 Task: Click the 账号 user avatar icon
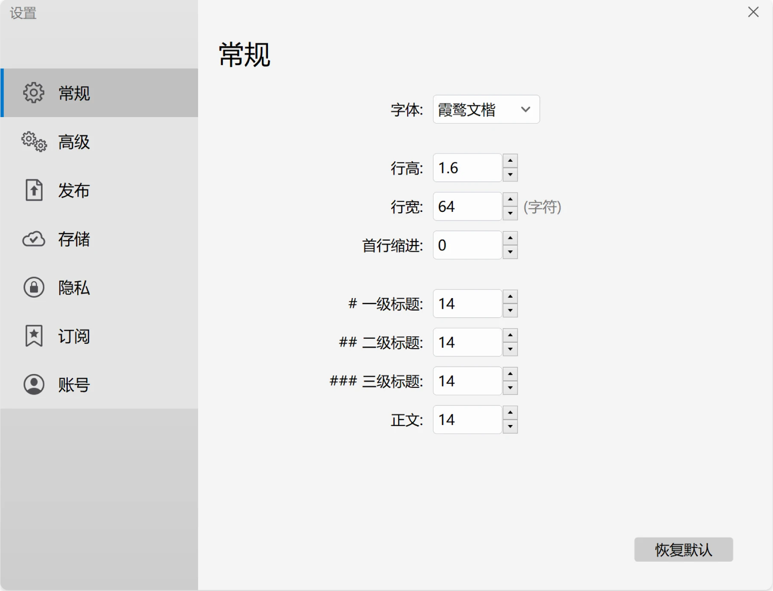click(34, 384)
